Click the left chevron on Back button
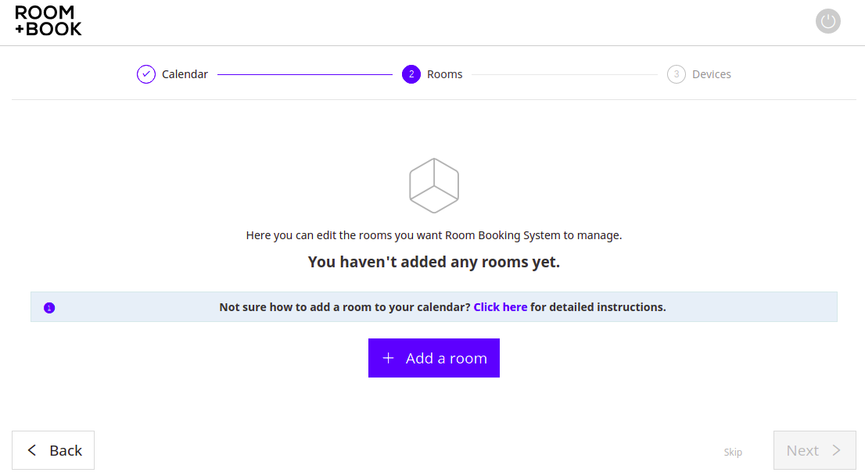865x476 pixels. click(32, 450)
